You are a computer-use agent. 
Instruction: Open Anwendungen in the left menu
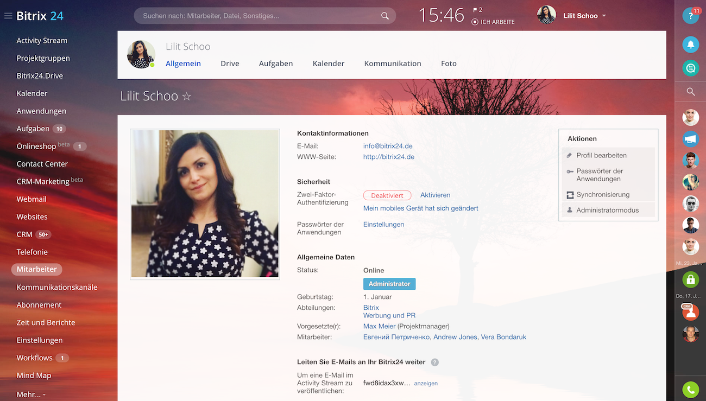pos(41,111)
